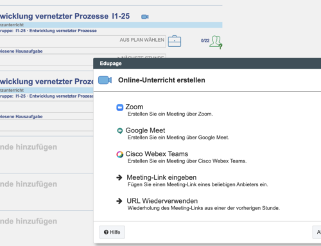Pick the Cisco Webex Teams option
The width and height of the screenshot is (321, 246).
[157, 154]
